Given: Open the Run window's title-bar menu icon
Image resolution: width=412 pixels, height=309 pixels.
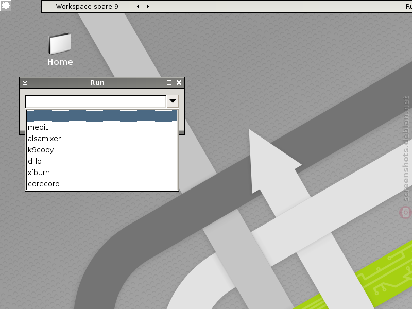Looking at the screenshot, I should (x=25, y=83).
